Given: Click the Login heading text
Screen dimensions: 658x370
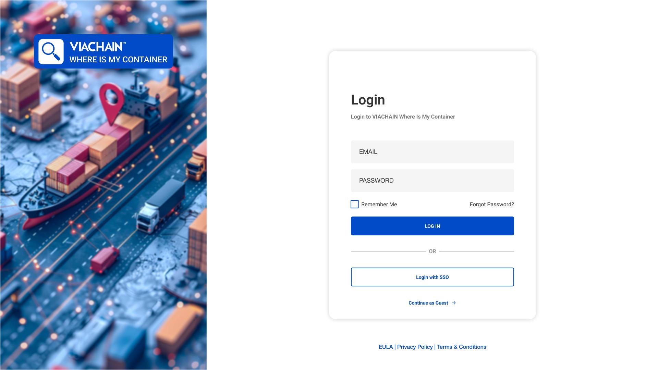Looking at the screenshot, I should 368,100.
